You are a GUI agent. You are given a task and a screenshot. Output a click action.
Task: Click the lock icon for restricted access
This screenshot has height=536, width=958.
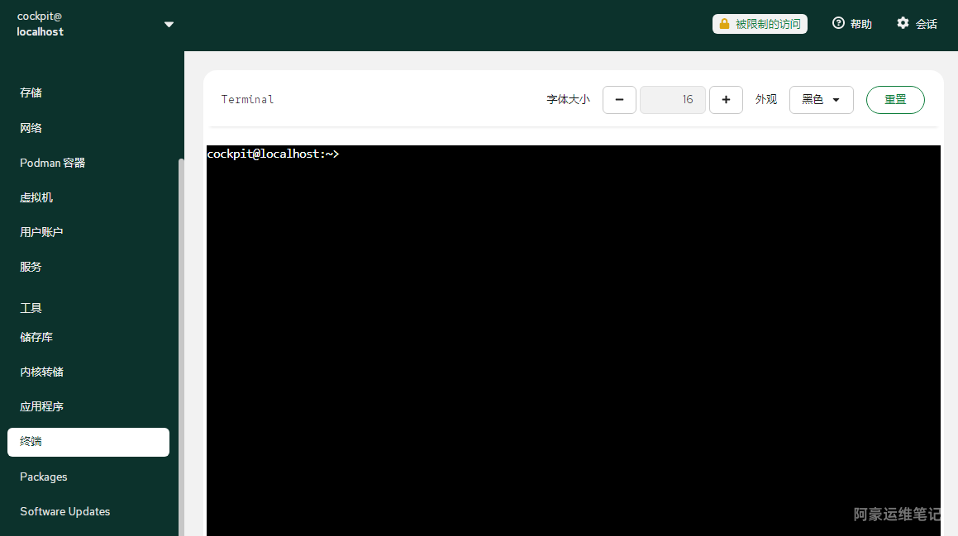point(724,24)
